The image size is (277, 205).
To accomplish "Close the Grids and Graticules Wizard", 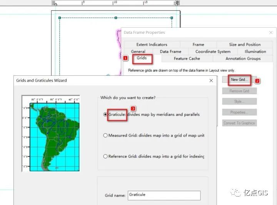I will (x=211, y=80).
